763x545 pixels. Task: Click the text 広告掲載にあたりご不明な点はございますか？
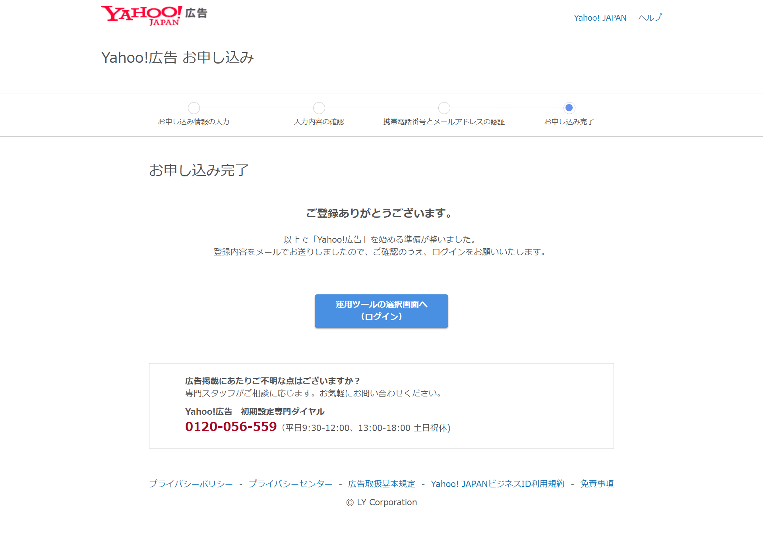tap(273, 381)
